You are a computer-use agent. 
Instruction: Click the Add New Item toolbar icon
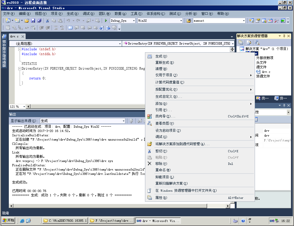17,21
